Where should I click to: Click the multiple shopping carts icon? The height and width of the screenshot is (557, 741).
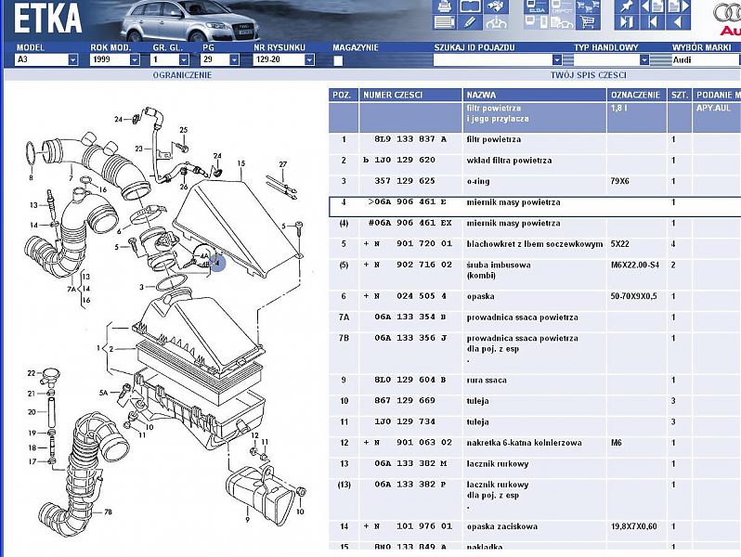click(588, 6)
